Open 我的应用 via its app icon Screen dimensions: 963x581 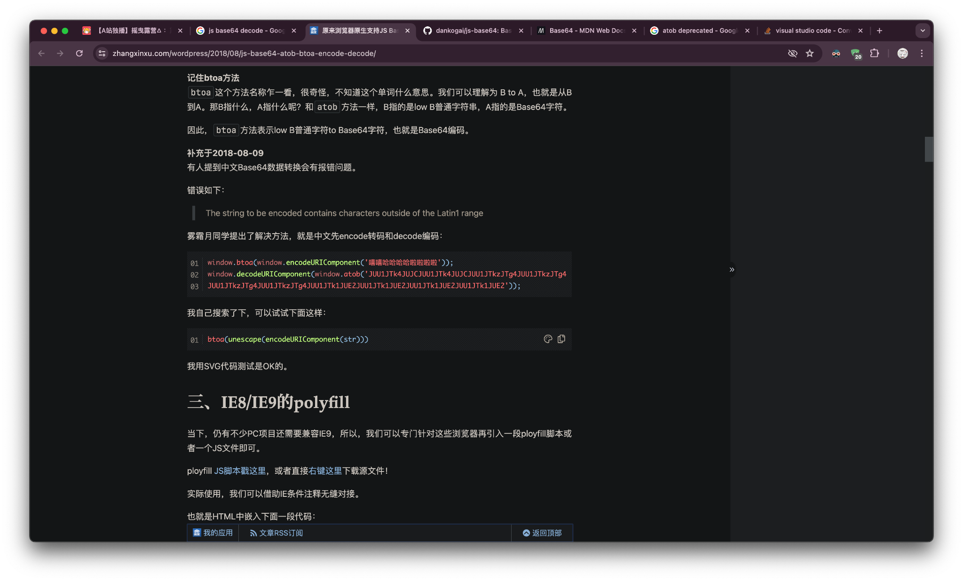198,533
